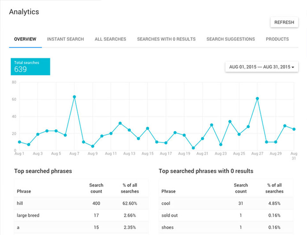Click the Refresh button
The height and width of the screenshot is (235, 307).
click(x=284, y=22)
